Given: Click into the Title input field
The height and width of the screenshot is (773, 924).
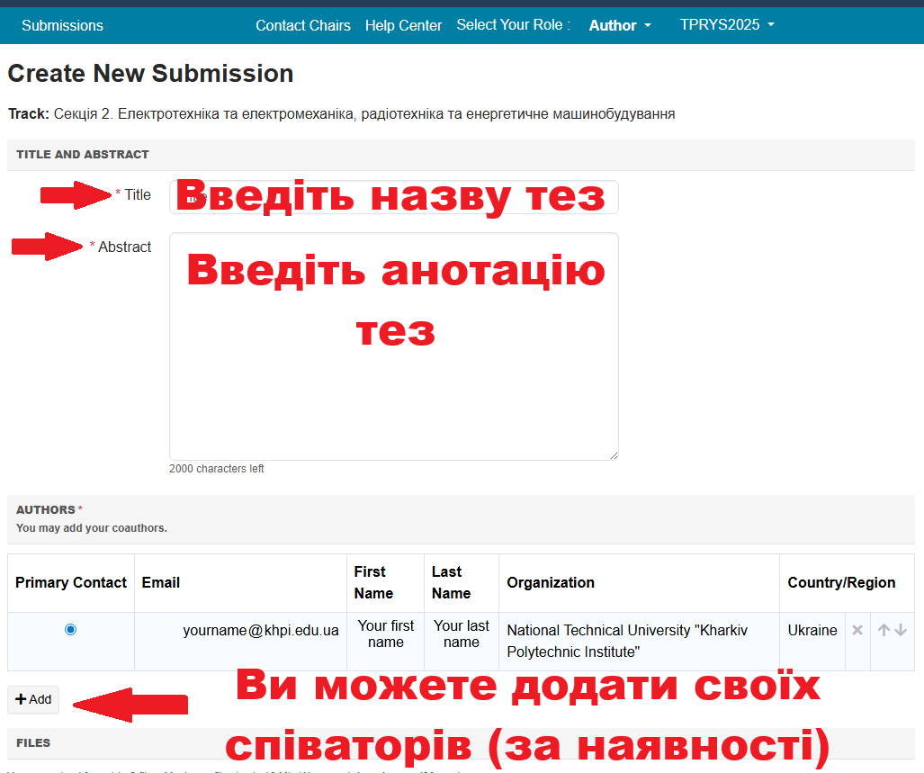Looking at the screenshot, I should pos(393,197).
